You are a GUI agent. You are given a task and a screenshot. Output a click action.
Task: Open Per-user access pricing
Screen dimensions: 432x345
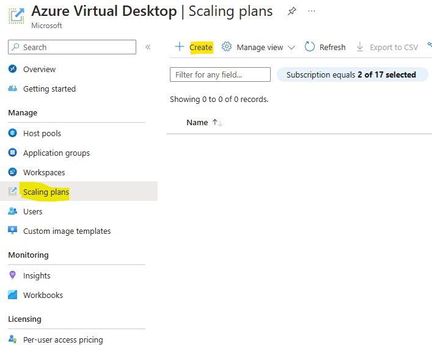(63, 340)
